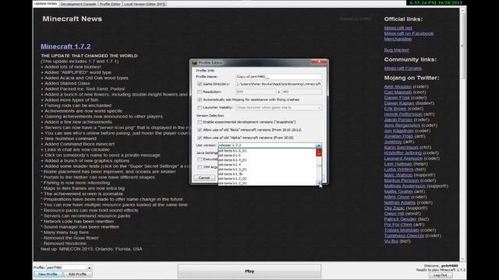Toggle the Executable checkbox under Java Settings
The height and width of the screenshot is (280, 499).
200,159
